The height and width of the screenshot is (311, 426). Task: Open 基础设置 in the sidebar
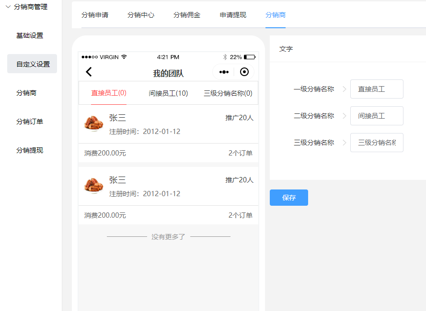[x=30, y=35]
